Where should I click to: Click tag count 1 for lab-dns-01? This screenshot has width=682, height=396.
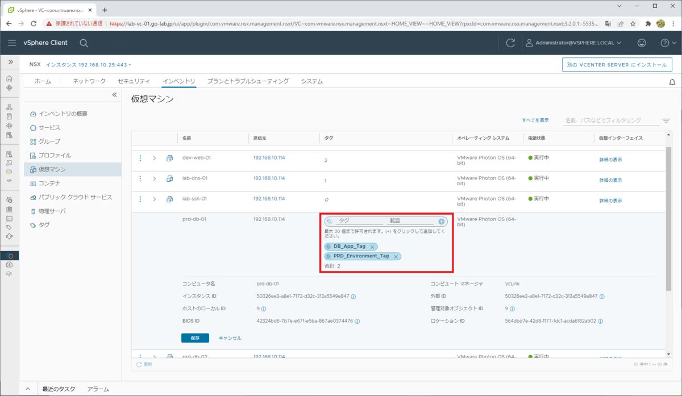[x=326, y=181]
